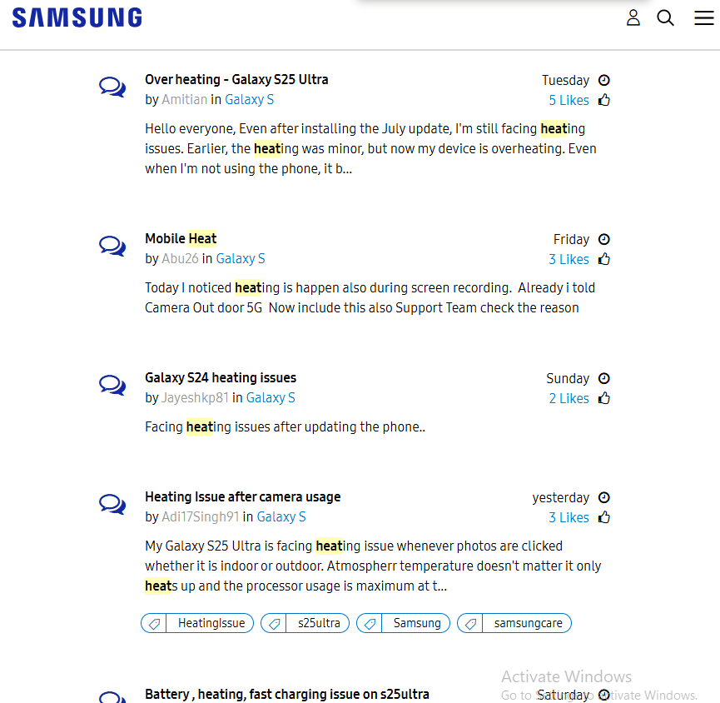Open Galaxy S board link in Jayeshkp81's post
Screen dimensions: 720x703
271,398
